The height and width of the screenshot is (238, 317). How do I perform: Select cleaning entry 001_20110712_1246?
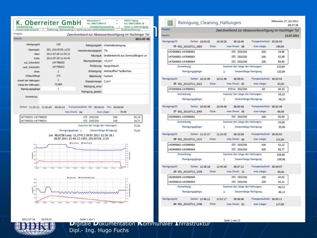point(190,204)
